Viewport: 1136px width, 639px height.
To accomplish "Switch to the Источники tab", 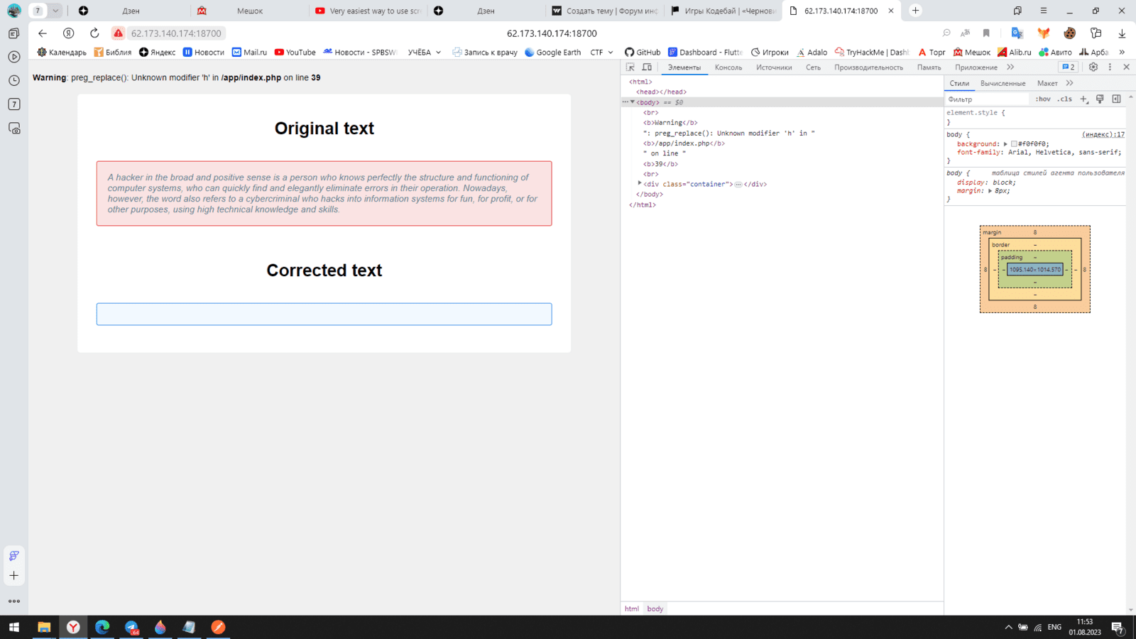I will pos(774,67).
